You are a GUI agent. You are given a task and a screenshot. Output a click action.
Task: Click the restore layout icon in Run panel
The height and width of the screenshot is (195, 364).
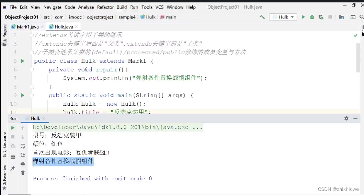(13, 157)
